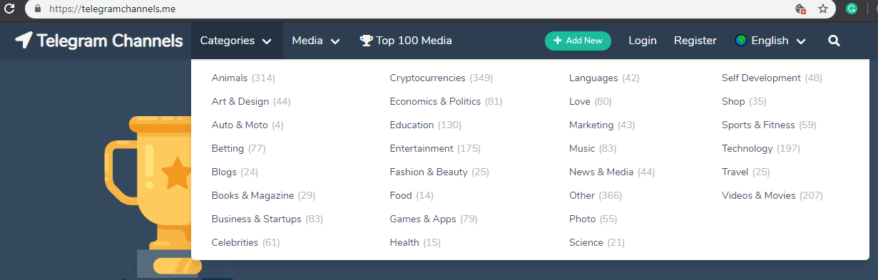878x280 pixels.
Task: Collapse the Categories dropdown menu
Action: click(236, 41)
